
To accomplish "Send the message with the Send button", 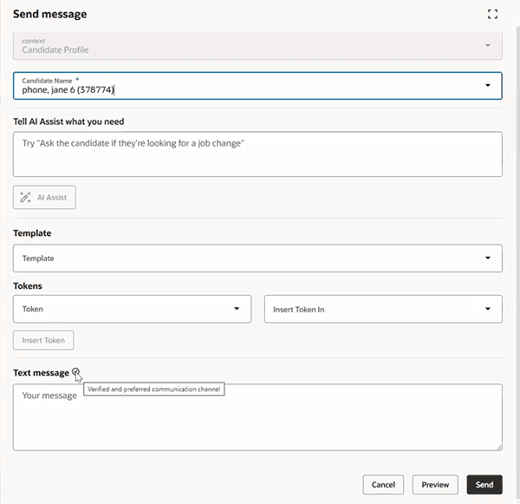I will tap(484, 485).
